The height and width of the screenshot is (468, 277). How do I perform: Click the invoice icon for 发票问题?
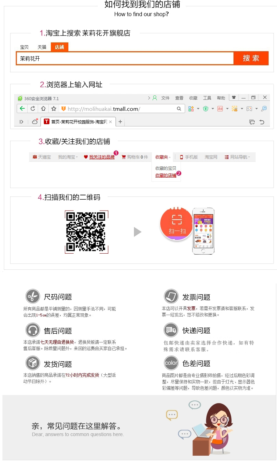coord(171,296)
